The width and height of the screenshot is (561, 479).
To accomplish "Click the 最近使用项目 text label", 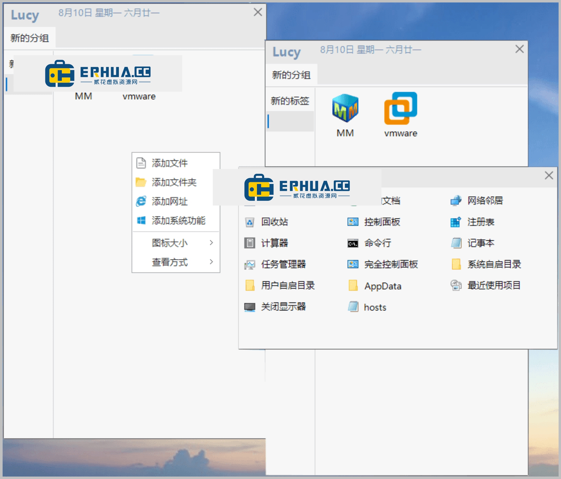I will 494,285.
